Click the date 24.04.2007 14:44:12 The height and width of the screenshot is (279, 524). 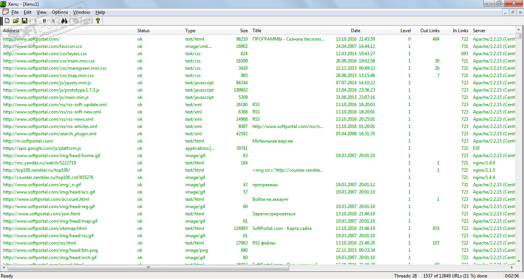point(355,46)
